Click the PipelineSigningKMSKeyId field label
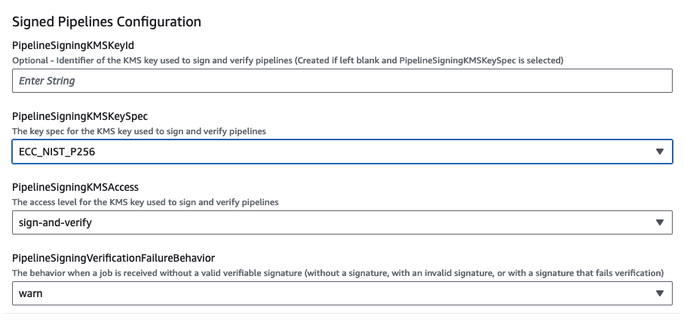Viewport: 684px width, 325px height. pos(73,45)
